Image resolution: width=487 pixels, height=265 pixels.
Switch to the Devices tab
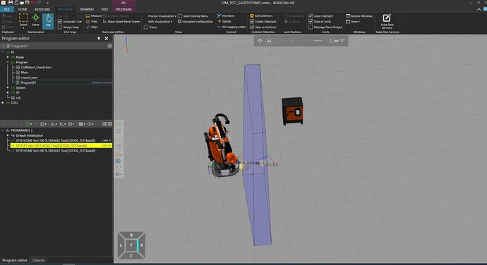tap(39, 260)
